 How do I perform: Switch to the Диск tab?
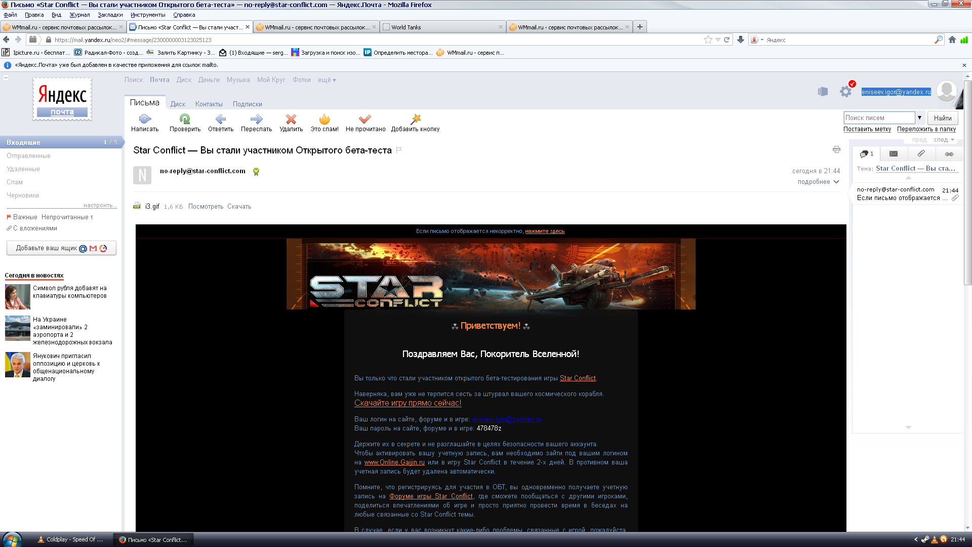(x=178, y=104)
